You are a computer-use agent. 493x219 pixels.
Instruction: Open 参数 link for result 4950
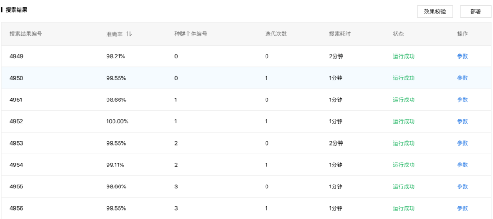[462, 78]
